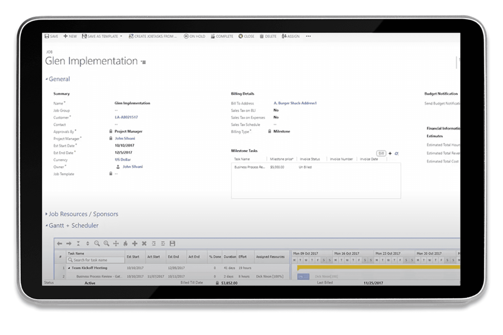Open the US Dollar currency link

(x=123, y=160)
